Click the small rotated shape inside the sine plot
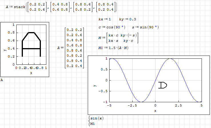 (x=162, y=85)
